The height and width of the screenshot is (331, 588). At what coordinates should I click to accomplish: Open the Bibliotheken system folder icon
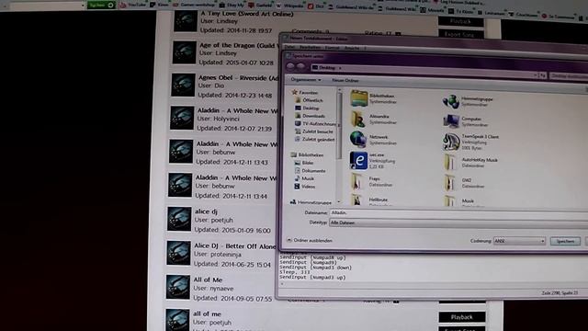pyautogui.click(x=359, y=98)
